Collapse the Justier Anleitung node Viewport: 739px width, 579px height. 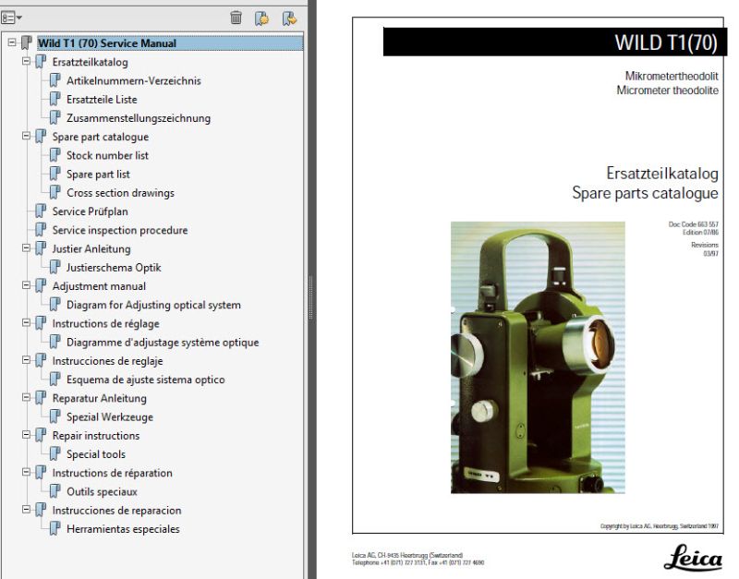click(x=27, y=248)
